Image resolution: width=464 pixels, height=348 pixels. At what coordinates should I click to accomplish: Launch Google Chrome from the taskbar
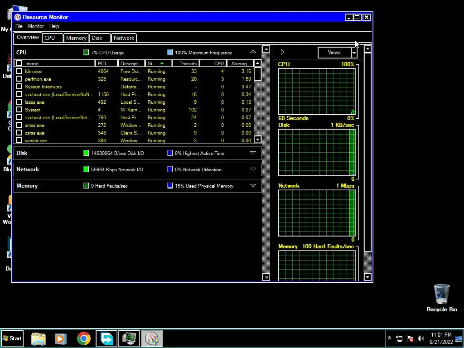pos(84,338)
